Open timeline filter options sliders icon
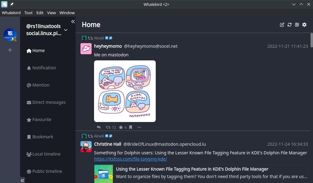Screen dimensions: 313x183 297,25
